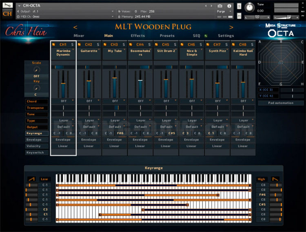Open the info icon in header
The width and height of the screenshot is (306, 232).
click(x=229, y=6)
